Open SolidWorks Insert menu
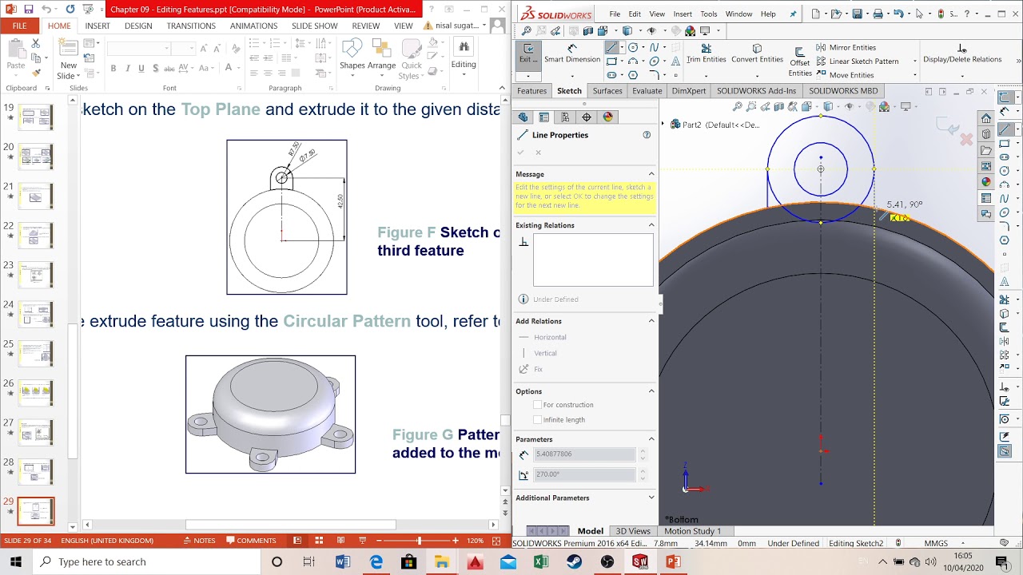This screenshot has height=575, width=1023. pyautogui.click(x=683, y=14)
